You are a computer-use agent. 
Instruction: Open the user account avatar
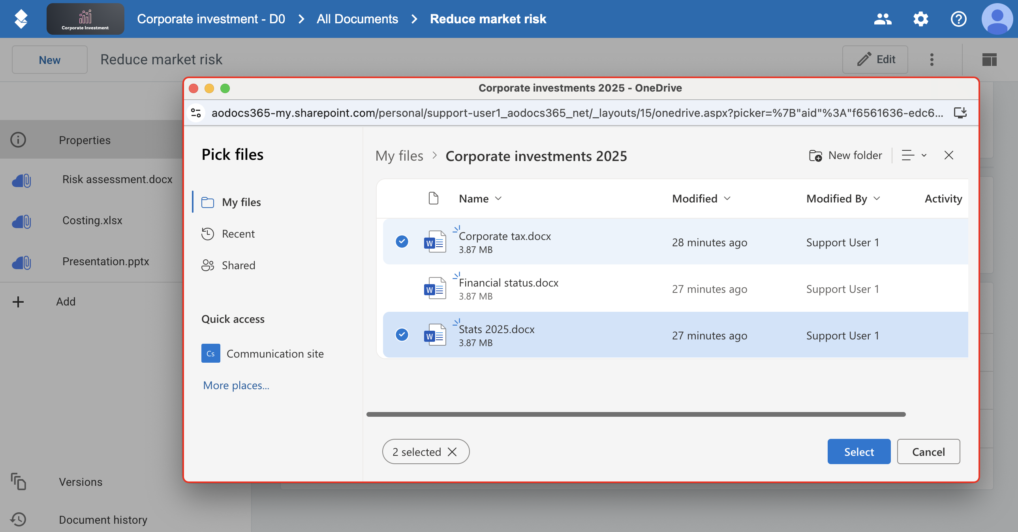(x=997, y=19)
